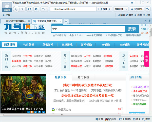The image size is (152, 122).
Task: Close the 下载软件_免费下载 tab
Action: (x=61, y=21)
